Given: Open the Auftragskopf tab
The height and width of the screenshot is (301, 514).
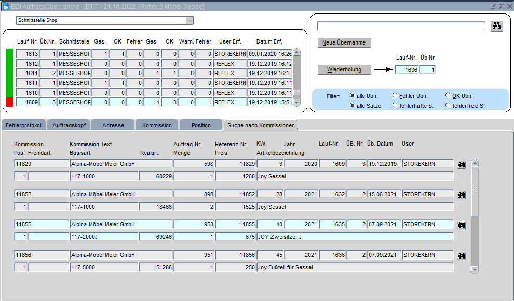Looking at the screenshot, I should [x=69, y=125].
